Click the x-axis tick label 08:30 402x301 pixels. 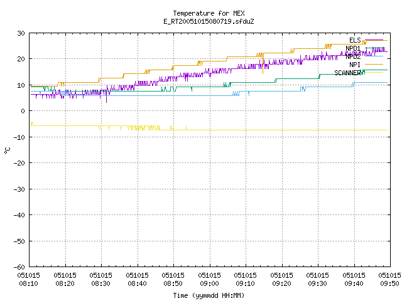101,283
